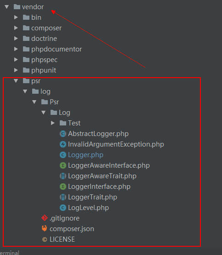Screen dimensions: 222x255
Task: Click the Logger.php class icon
Action: (63, 155)
